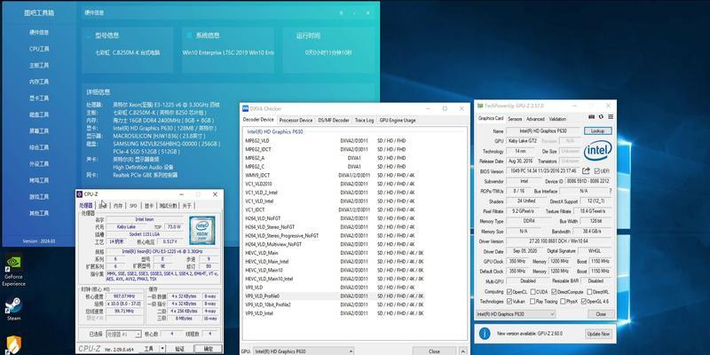Toggle Ray Tracing checkbox
The height and width of the screenshot is (355, 710).
[x=533, y=301]
